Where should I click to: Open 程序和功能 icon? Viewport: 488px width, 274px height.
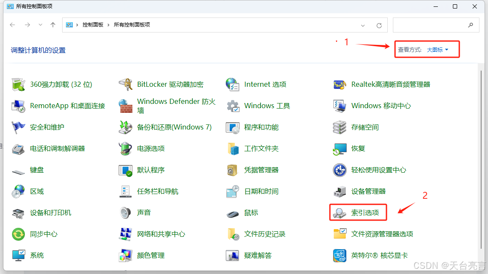(x=233, y=127)
